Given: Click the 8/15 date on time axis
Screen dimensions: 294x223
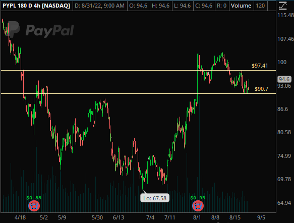Looking at the screenshot, I should click(x=235, y=217).
